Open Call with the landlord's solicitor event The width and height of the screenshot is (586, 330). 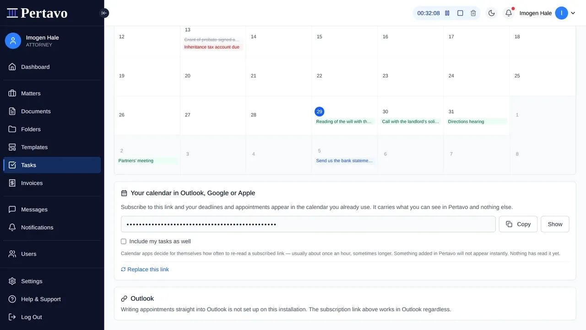click(x=411, y=121)
